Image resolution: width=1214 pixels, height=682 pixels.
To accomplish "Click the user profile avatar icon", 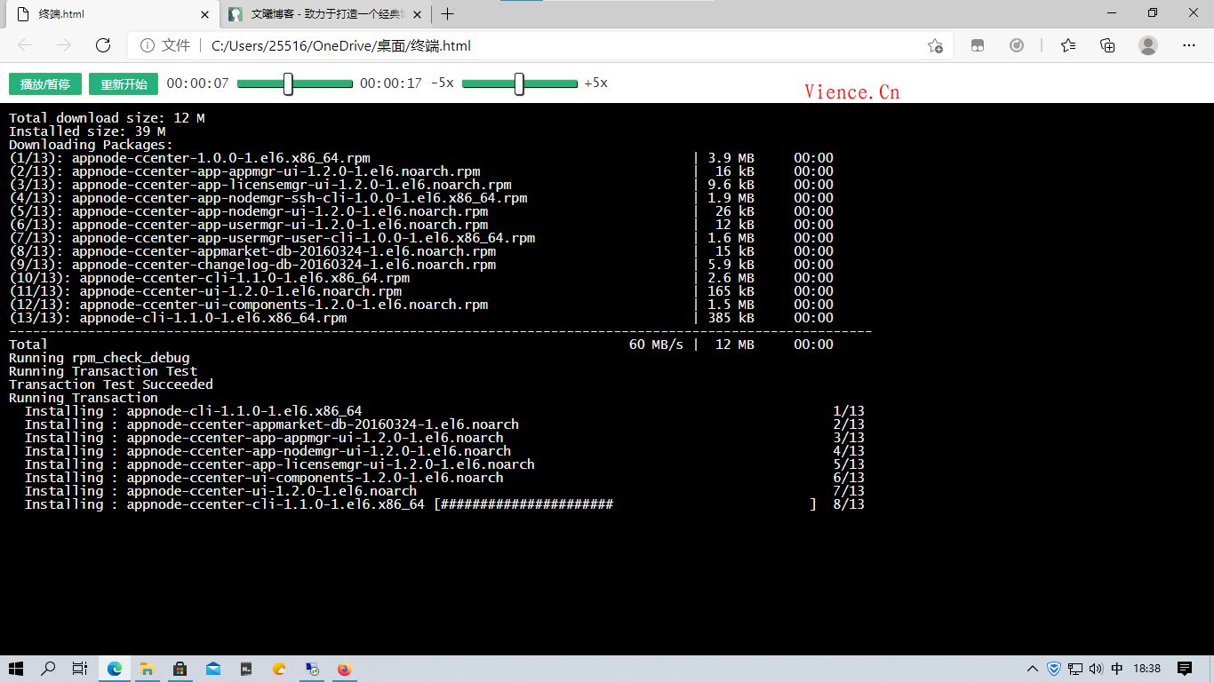I will pyautogui.click(x=1148, y=45).
